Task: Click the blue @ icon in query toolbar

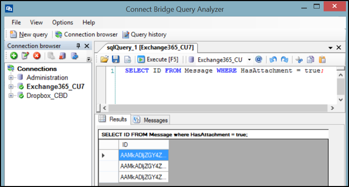Action: coord(259,60)
